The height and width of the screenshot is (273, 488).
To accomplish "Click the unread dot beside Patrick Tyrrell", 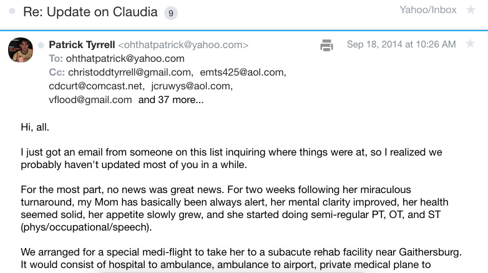I will (41, 45).
